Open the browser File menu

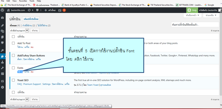click(3, 1)
